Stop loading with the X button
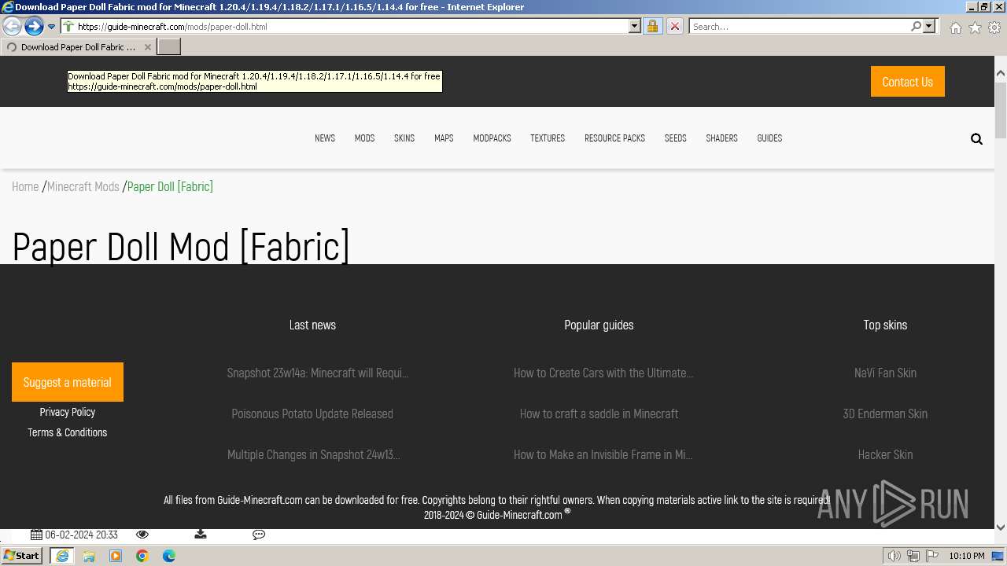This screenshot has width=1007, height=566. (x=675, y=26)
